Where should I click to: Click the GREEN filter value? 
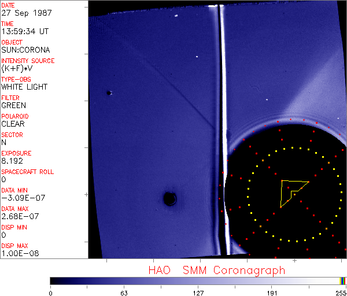(13, 106)
